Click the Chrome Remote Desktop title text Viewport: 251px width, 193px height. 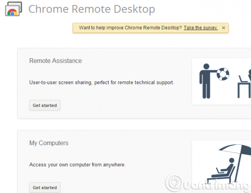coord(91,9)
